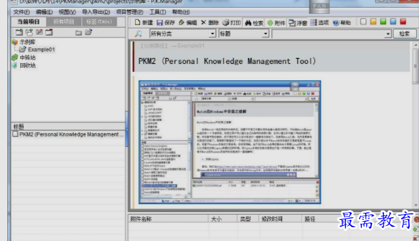Select the 示例库 root node
Image resolution: width=419 pixels, height=241 pixels.
point(28,42)
